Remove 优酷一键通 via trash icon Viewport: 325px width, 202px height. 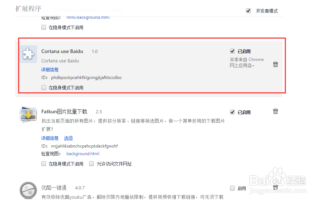click(275, 188)
